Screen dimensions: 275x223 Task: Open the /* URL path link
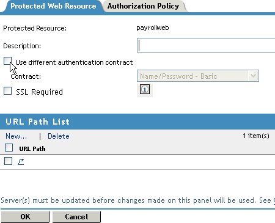(21, 161)
